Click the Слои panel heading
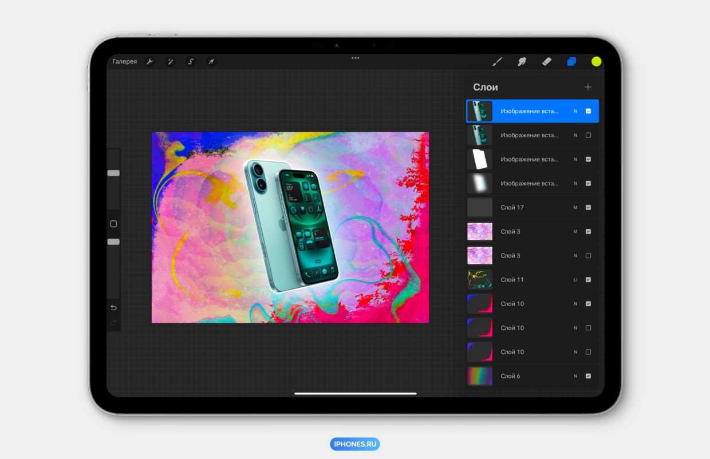This screenshot has height=459, width=710. [x=486, y=87]
